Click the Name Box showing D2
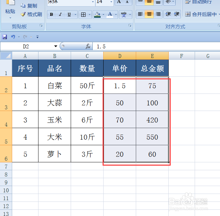Viewport: 220px width, 216px height. tap(26, 46)
